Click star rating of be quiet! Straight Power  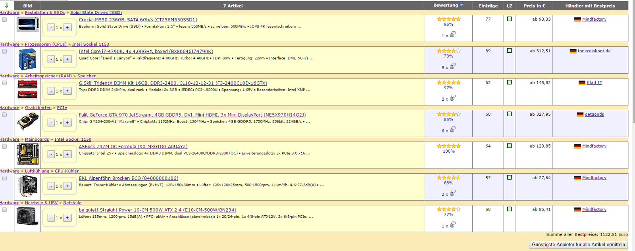click(448, 209)
